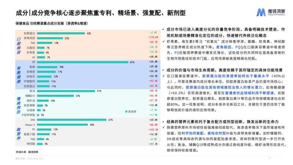Click the 口服美容 category label
This screenshot has height=165, width=293.
click(18, 45)
